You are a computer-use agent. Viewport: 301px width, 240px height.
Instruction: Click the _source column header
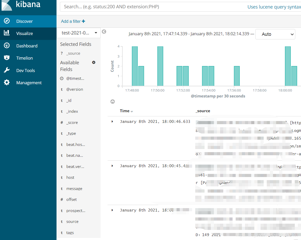(x=203, y=111)
